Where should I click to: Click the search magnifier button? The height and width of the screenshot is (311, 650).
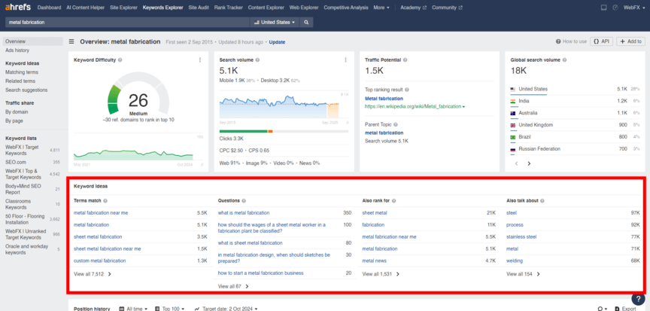[306, 23]
